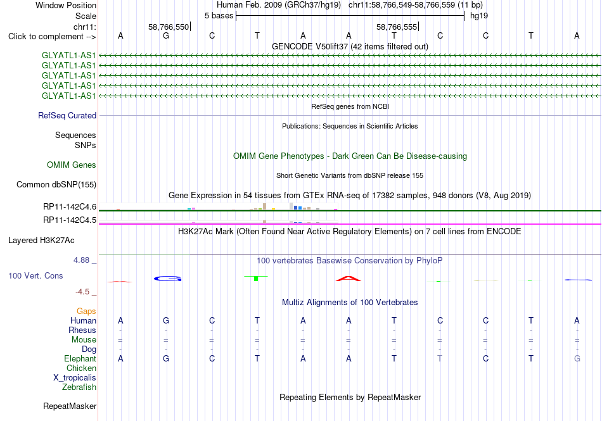Screen dimensions: 602x421
Task: Click the RP11-142C4.6 gene label
Action: click(70, 207)
